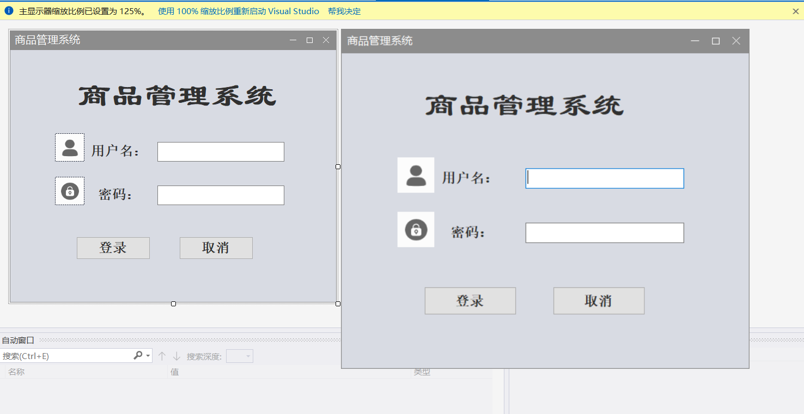Viewport: 804px width, 414px height.
Task: Click the up arrow next to search box
Action: click(x=162, y=356)
